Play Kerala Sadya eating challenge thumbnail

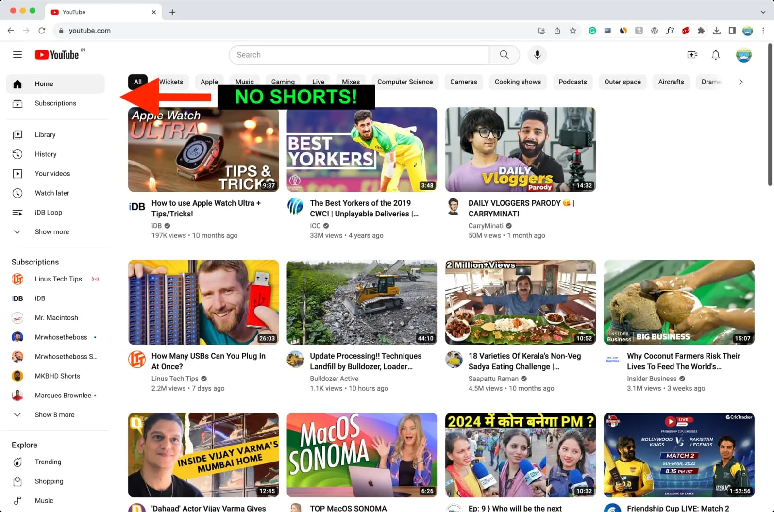[x=521, y=302]
